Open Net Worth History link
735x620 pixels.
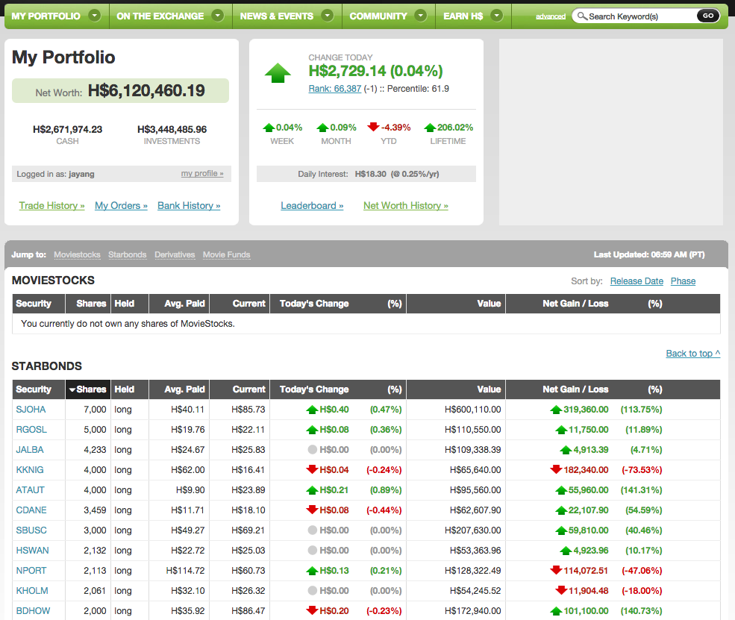point(405,206)
